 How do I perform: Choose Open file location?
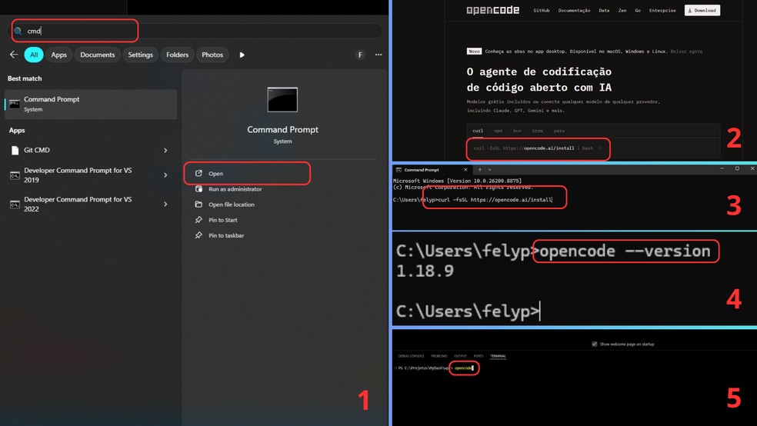(232, 205)
